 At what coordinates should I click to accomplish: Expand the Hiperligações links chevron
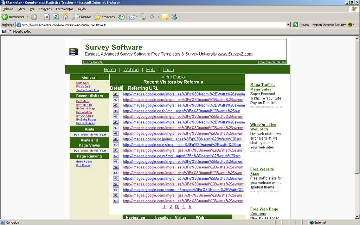pyautogui.click(x=9, y=31)
